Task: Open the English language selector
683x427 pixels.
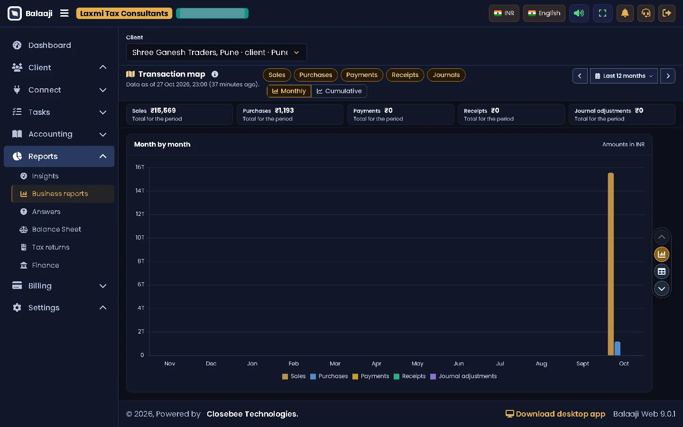Action: (544, 13)
